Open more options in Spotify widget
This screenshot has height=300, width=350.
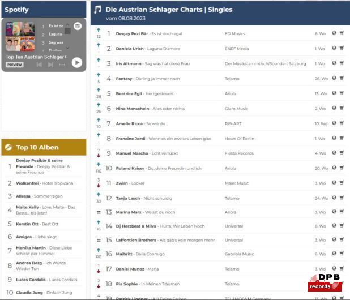(x=62, y=65)
